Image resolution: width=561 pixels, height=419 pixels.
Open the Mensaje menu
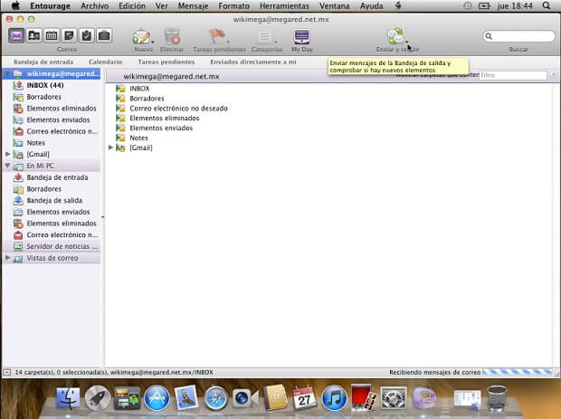coord(193,5)
